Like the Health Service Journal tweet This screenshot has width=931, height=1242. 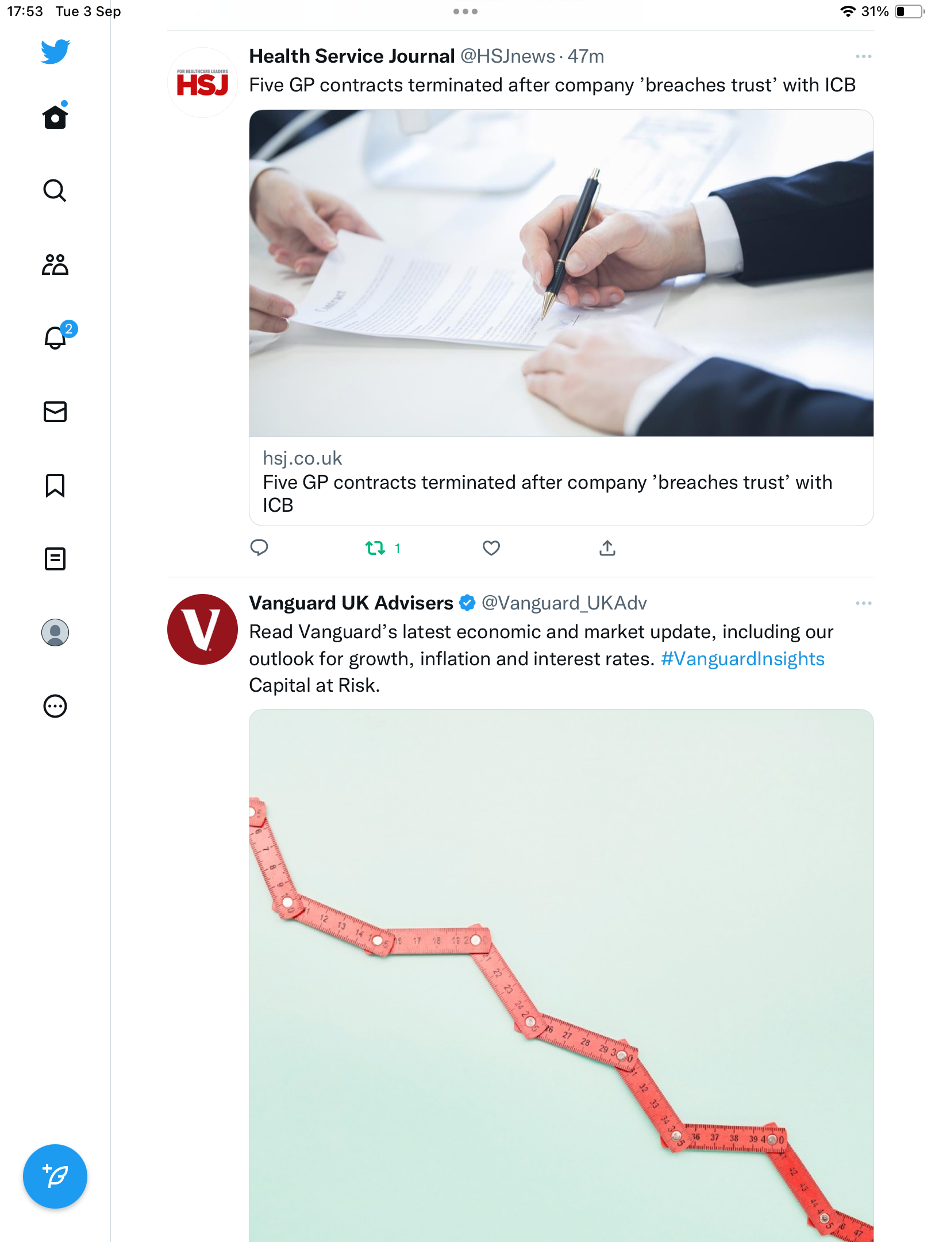pos(491,548)
